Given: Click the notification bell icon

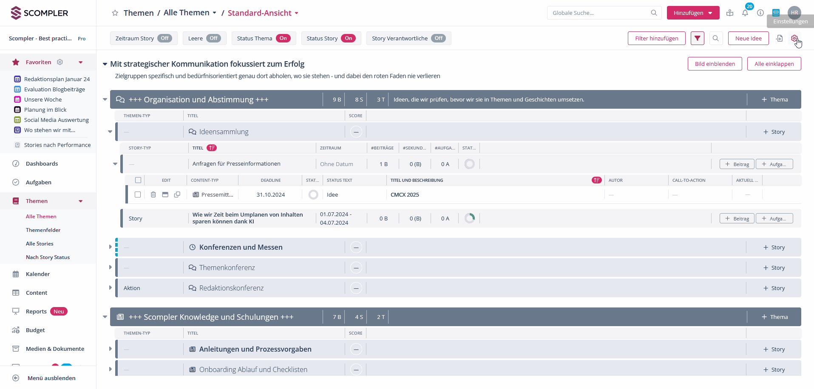Looking at the screenshot, I should (745, 13).
